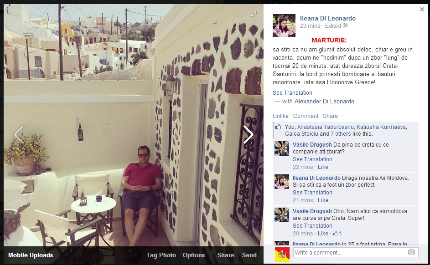The image size is (430, 265).
Task: View the thumbs-up count on Vasile's comment
Action: click(337, 234)
